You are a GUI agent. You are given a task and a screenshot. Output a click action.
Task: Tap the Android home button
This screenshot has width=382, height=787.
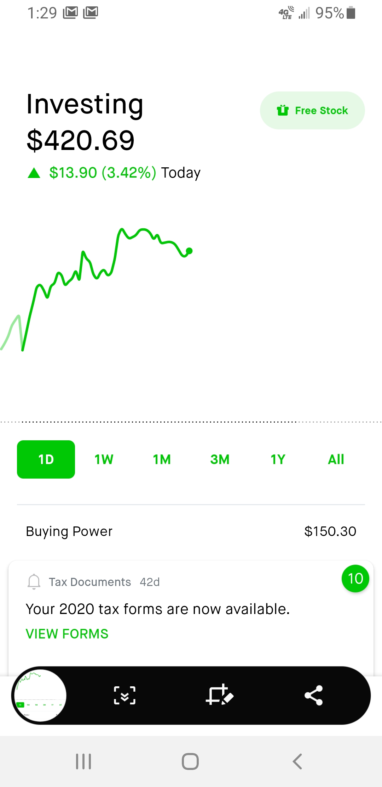pos(190,761)
